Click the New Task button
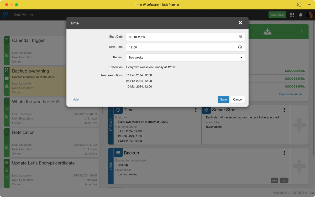Screen dimensions: 315x197 (277, 15)
